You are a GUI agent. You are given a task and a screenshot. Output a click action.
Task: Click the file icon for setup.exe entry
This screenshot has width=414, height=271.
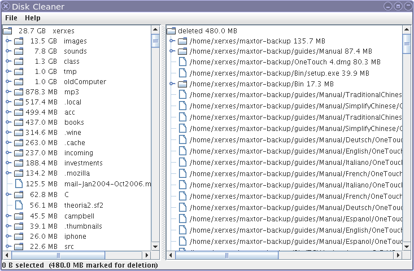182,72
